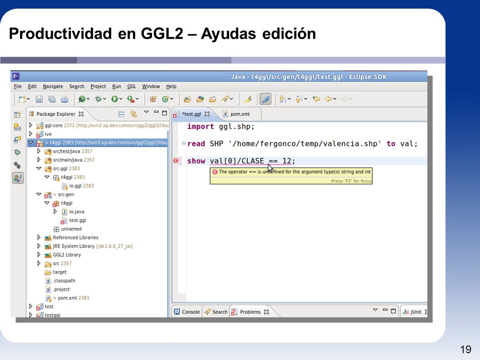Expand the JRE System Library node

(39, 246)
